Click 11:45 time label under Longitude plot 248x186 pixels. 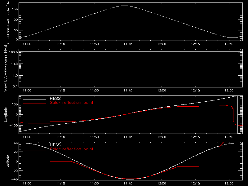(x=128, y=137)
